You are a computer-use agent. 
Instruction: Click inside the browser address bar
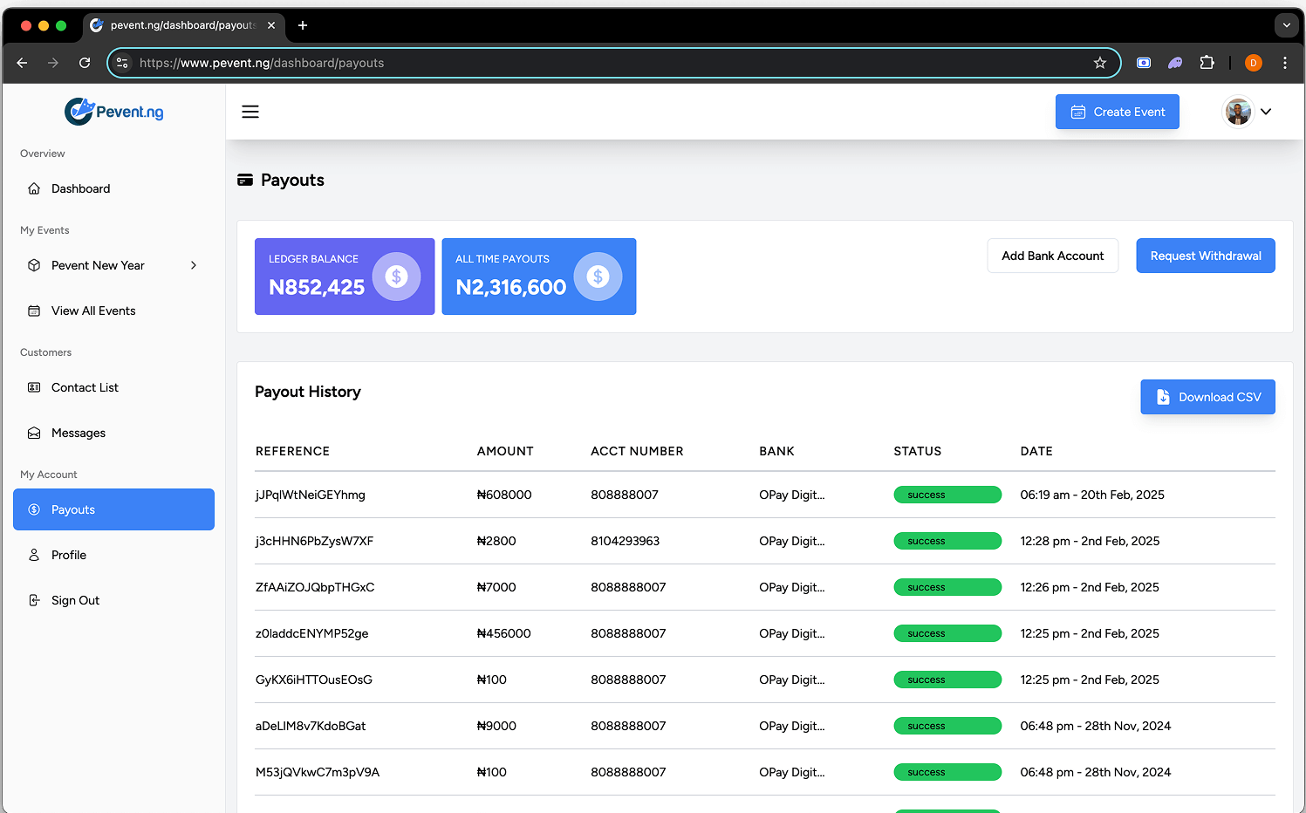tap(611, 62)
